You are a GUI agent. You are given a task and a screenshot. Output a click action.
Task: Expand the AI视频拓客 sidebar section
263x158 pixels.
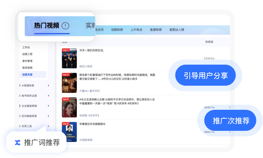[48, 86]
